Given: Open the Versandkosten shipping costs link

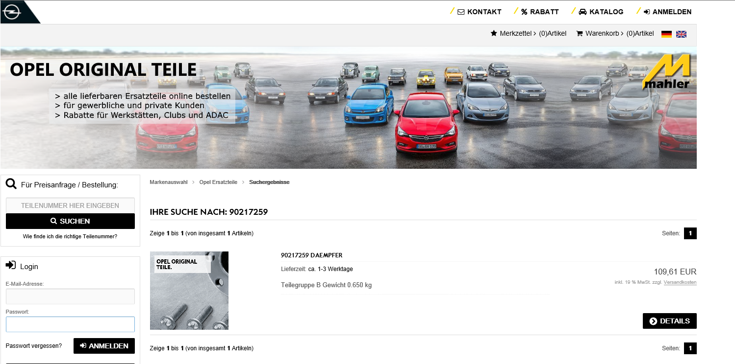Looking at the screenshot, I should (x=680, y=282).
